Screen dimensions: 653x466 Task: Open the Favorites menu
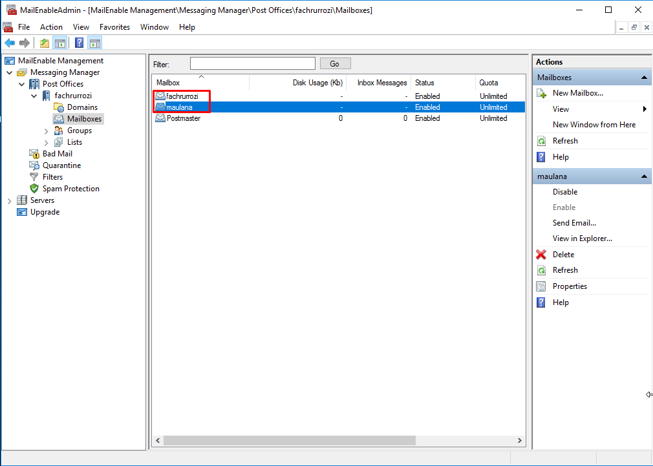[114, 27]
